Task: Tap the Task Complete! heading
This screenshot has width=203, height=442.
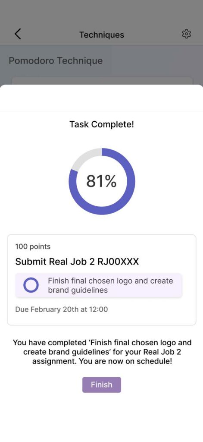Action: click(x=102, y=124)
